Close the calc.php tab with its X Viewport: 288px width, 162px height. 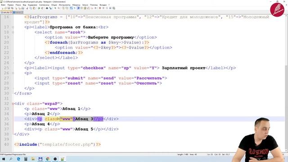(11, 12)
